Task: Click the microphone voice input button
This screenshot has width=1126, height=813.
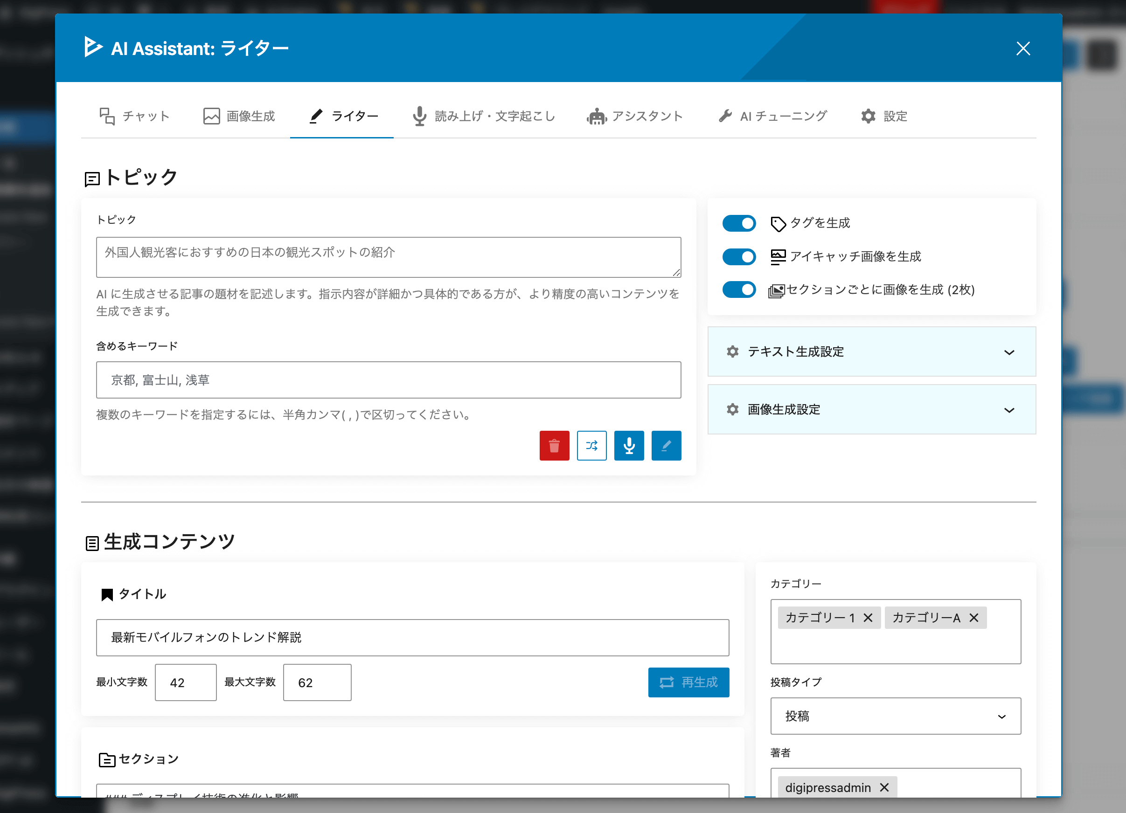Action: coord(628,446)
